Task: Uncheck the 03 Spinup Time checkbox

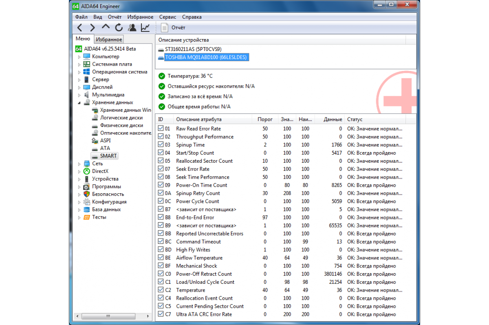Action: pos(161,145)
